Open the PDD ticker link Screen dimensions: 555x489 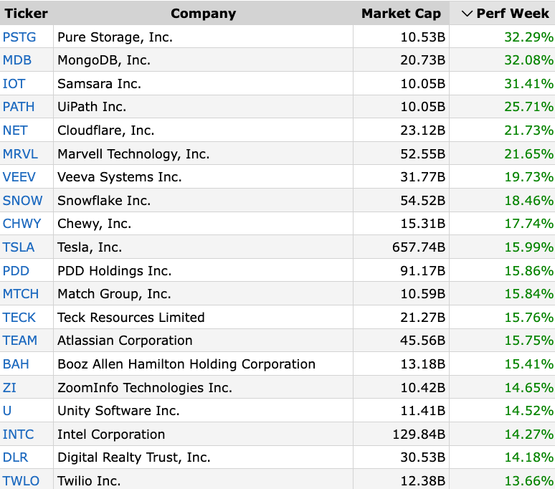coord(16,271)
